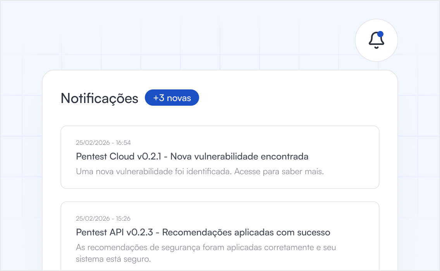
Task: Click the blue unread indicator dot on the bell
Action: tap(381, 33)
